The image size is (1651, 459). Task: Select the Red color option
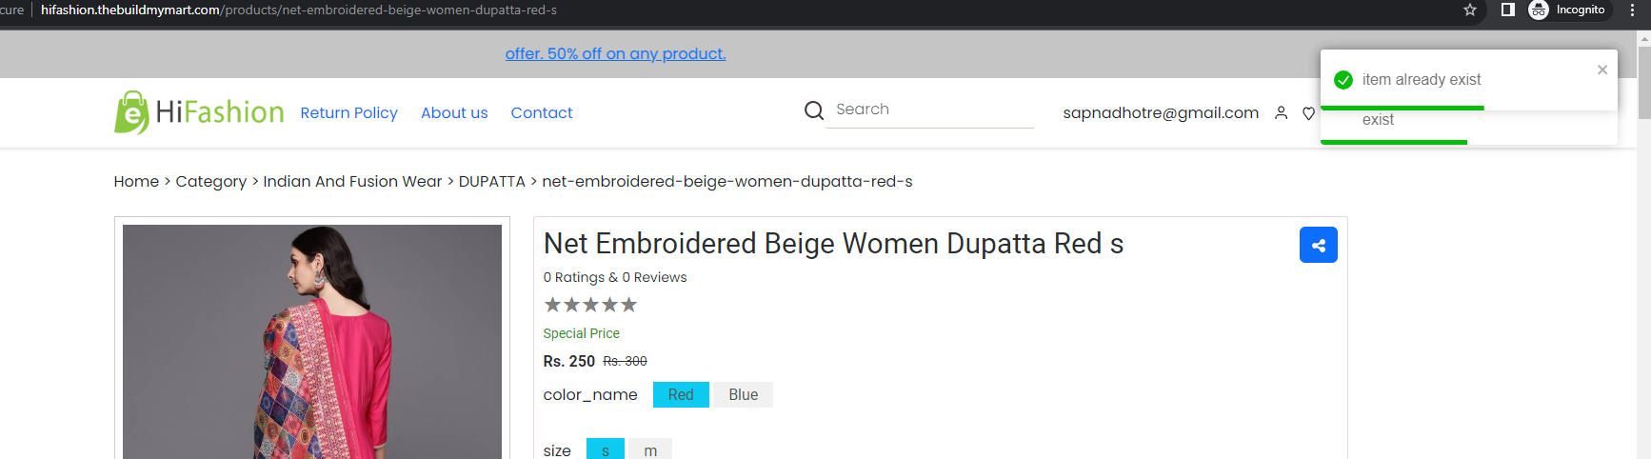[x=681, y=394]
